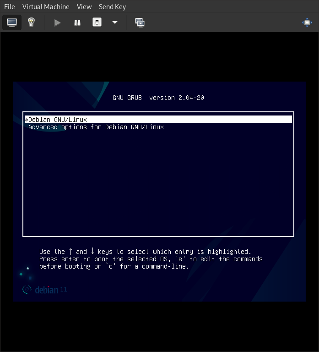The height and width of the screenshot is (352, 319).
Task: Open the manage VM snapshots icon
Action: tap(140, 22)
